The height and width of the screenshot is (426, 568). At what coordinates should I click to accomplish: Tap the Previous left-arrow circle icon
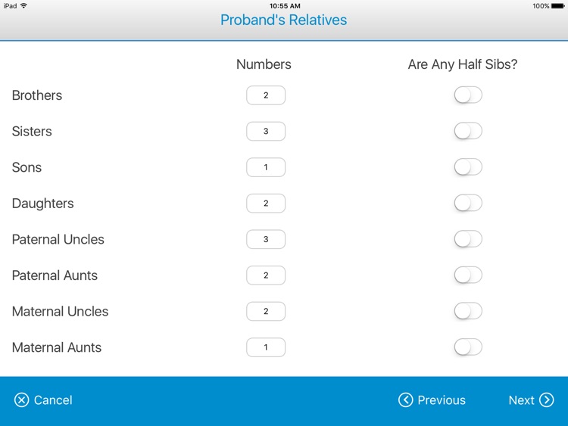tap(405, 400)
